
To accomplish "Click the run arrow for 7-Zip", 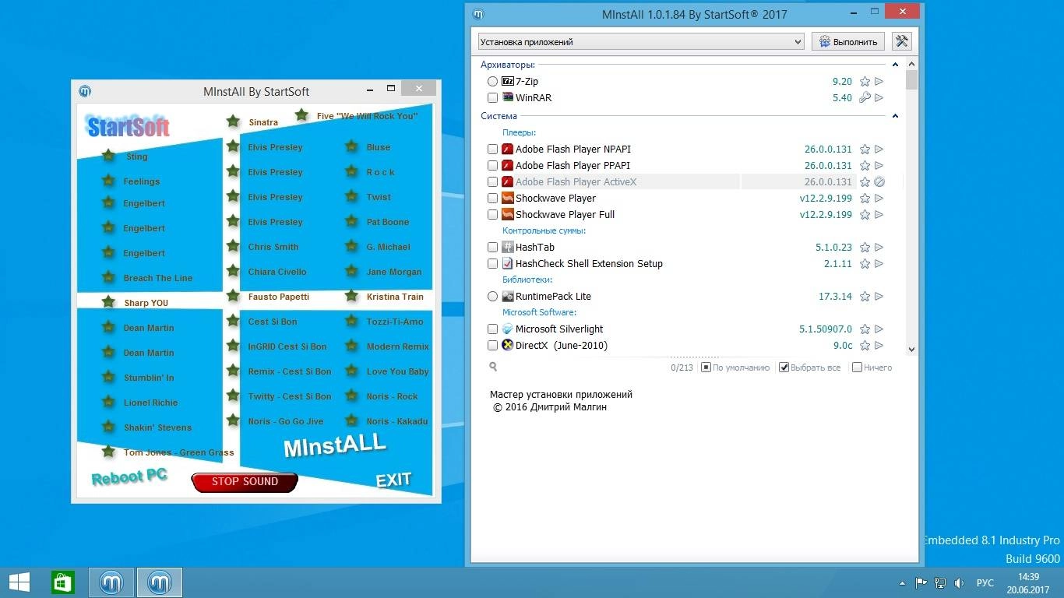I will [879, 81].
